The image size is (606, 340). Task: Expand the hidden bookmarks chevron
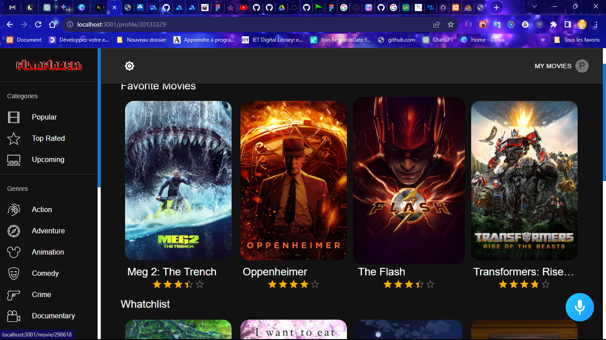click(543, 40)
